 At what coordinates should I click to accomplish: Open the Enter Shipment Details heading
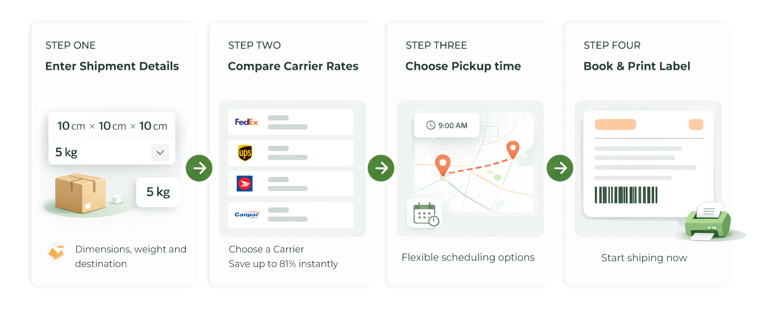click(112, 66)
